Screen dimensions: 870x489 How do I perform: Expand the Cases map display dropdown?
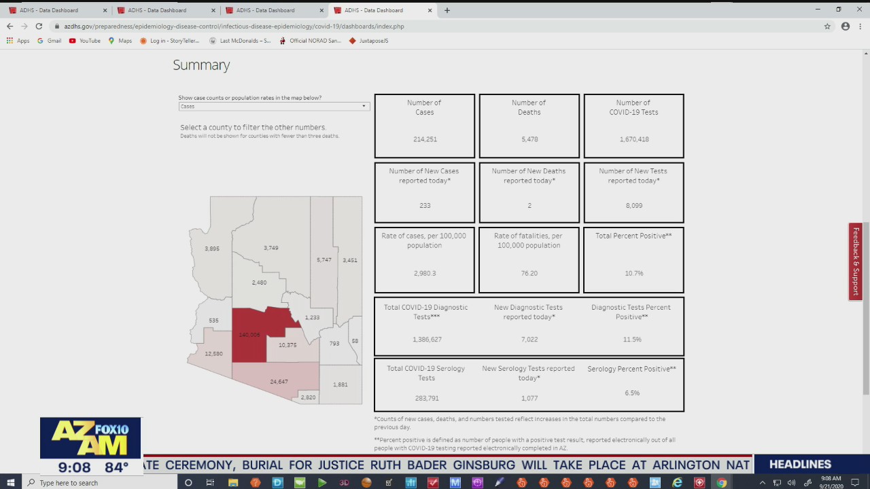274,107
